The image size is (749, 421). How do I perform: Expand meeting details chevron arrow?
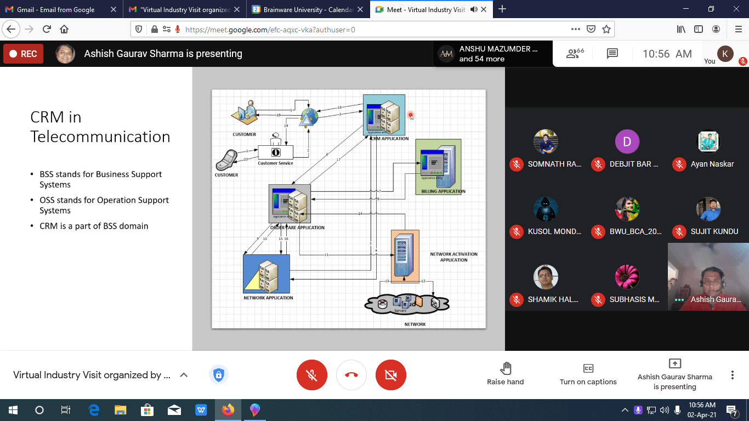coord(184,375)
